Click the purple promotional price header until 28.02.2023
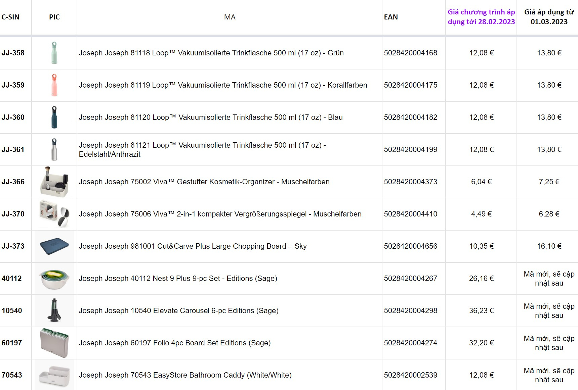The width and height of the screenshot is (578, 390). coord(481,17)
